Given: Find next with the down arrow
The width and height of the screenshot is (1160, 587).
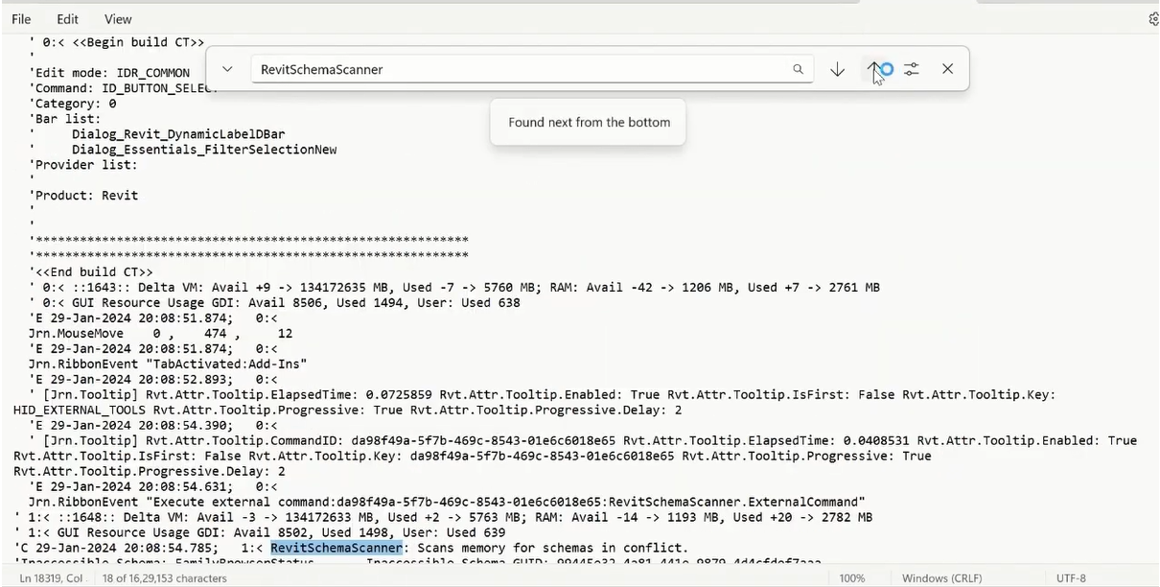Looking at the screenshot, I should (837, 69).
